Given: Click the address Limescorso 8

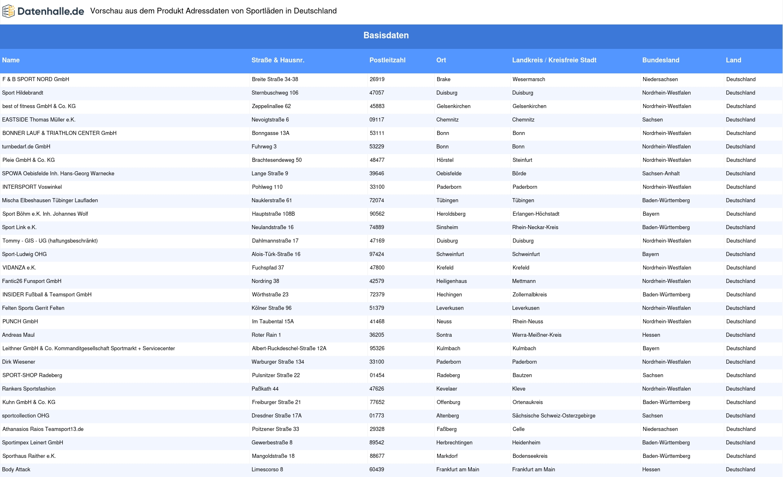Looking at the screenshot, I should click(267, 469).
